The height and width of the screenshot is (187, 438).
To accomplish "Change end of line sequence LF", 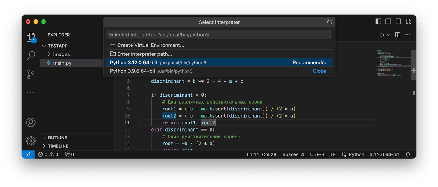I will tap(333, 154).
